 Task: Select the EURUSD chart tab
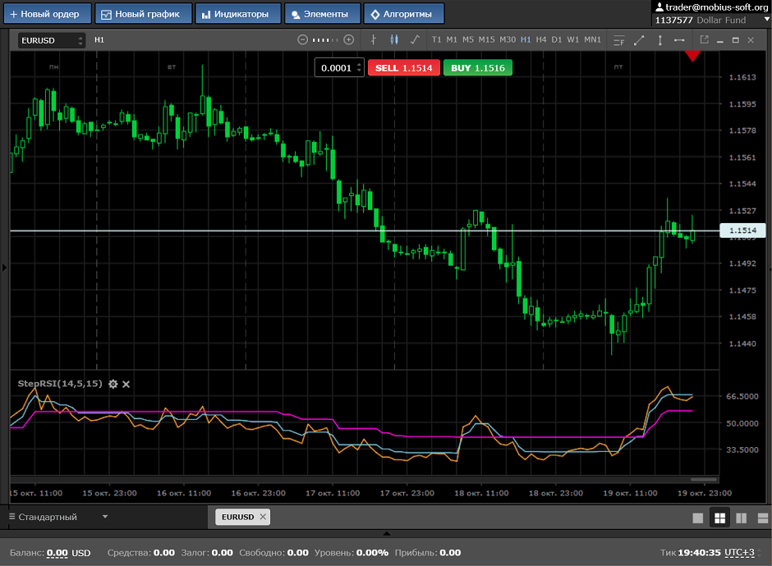236,517
